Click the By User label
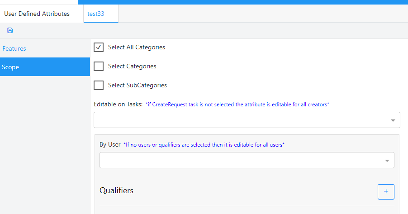The height and width of the screenshot is (214, 408). click(110, 145)
